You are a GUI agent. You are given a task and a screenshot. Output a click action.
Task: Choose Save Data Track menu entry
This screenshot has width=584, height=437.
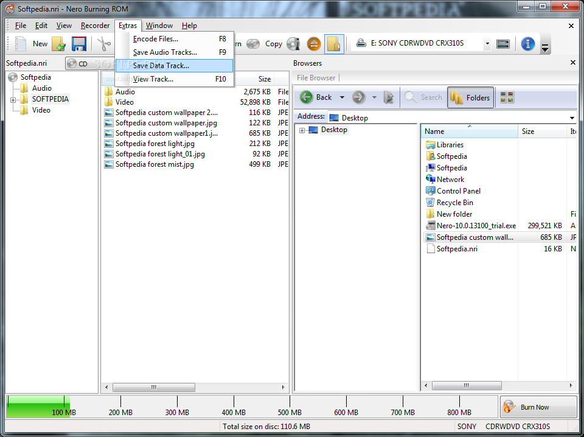click(175, 66)
